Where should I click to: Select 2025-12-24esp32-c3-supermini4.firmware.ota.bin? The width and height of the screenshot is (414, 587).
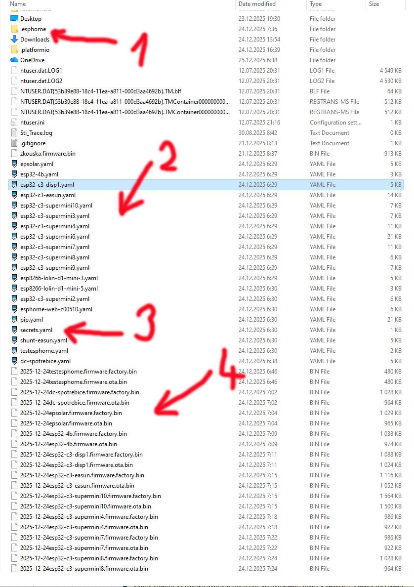(x=84, y=527)
